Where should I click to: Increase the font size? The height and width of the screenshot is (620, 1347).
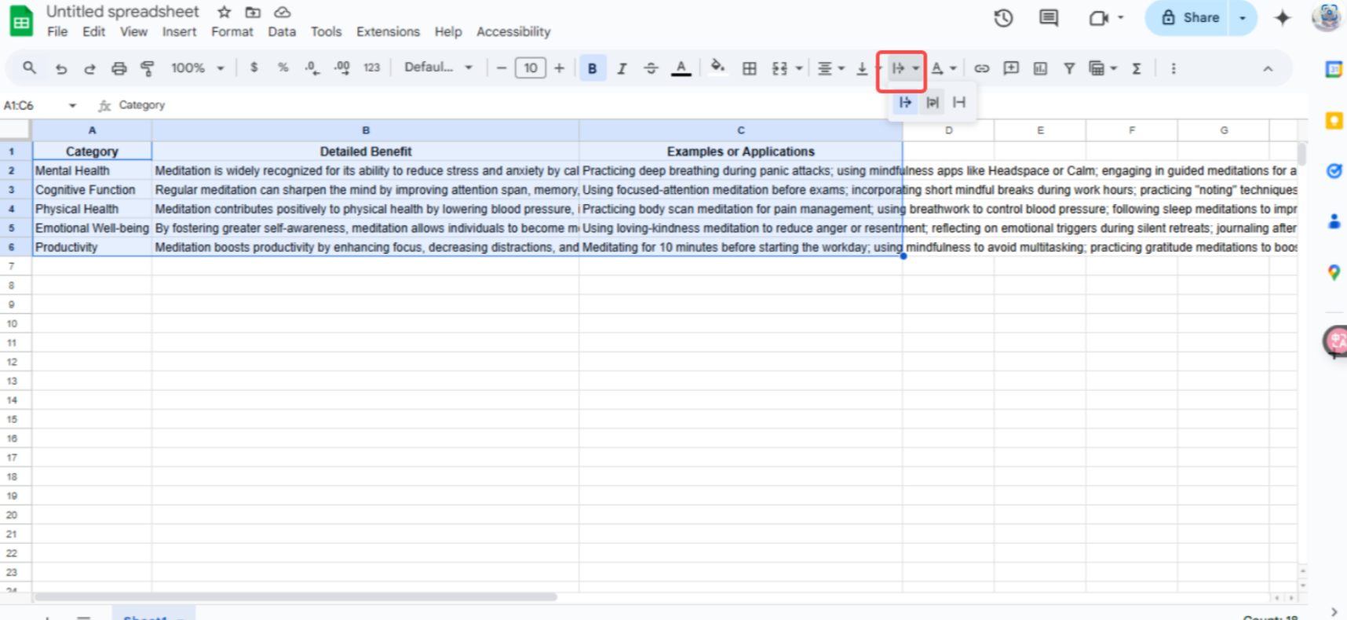pyautogui.click(x=559, y=68)
